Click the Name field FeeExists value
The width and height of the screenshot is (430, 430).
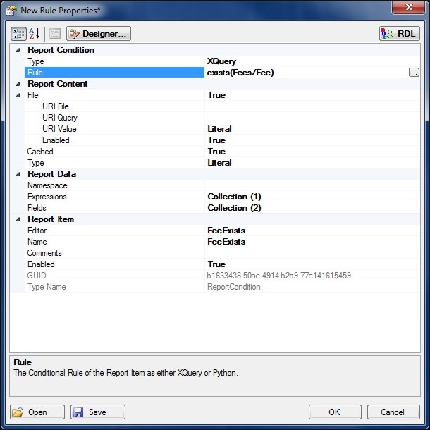[x=226, y=242]
